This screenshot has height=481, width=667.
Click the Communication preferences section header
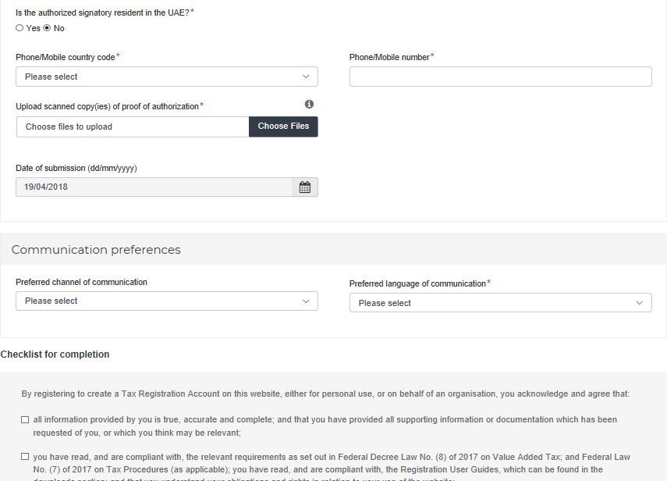pyautogui.click(x=96, y=249)
